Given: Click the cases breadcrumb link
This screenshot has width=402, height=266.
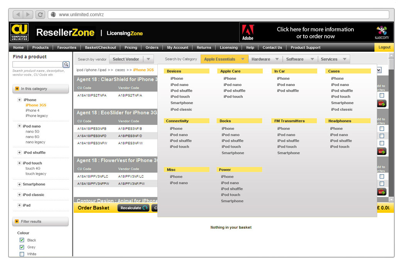Looking at the screenshot, I should click(x=120, y=70).
